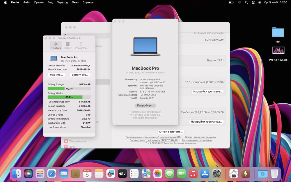Open the Окно menu
The width and height of the screenshot is (291, 182).
[75, 2]
